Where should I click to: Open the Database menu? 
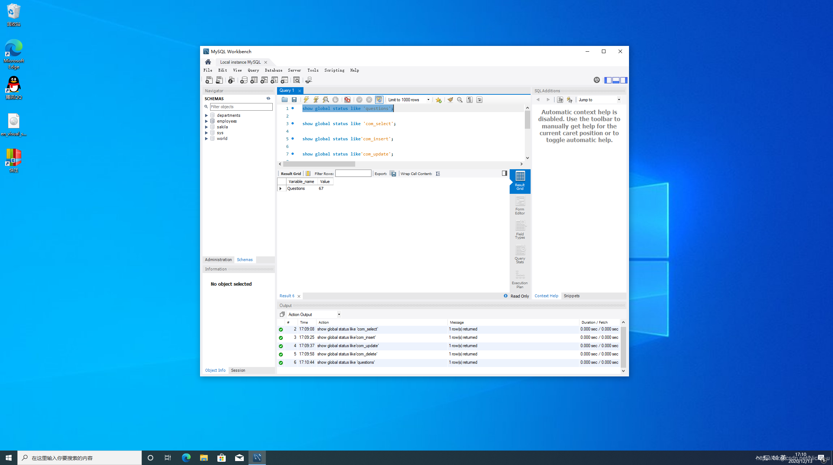[273, 70]
